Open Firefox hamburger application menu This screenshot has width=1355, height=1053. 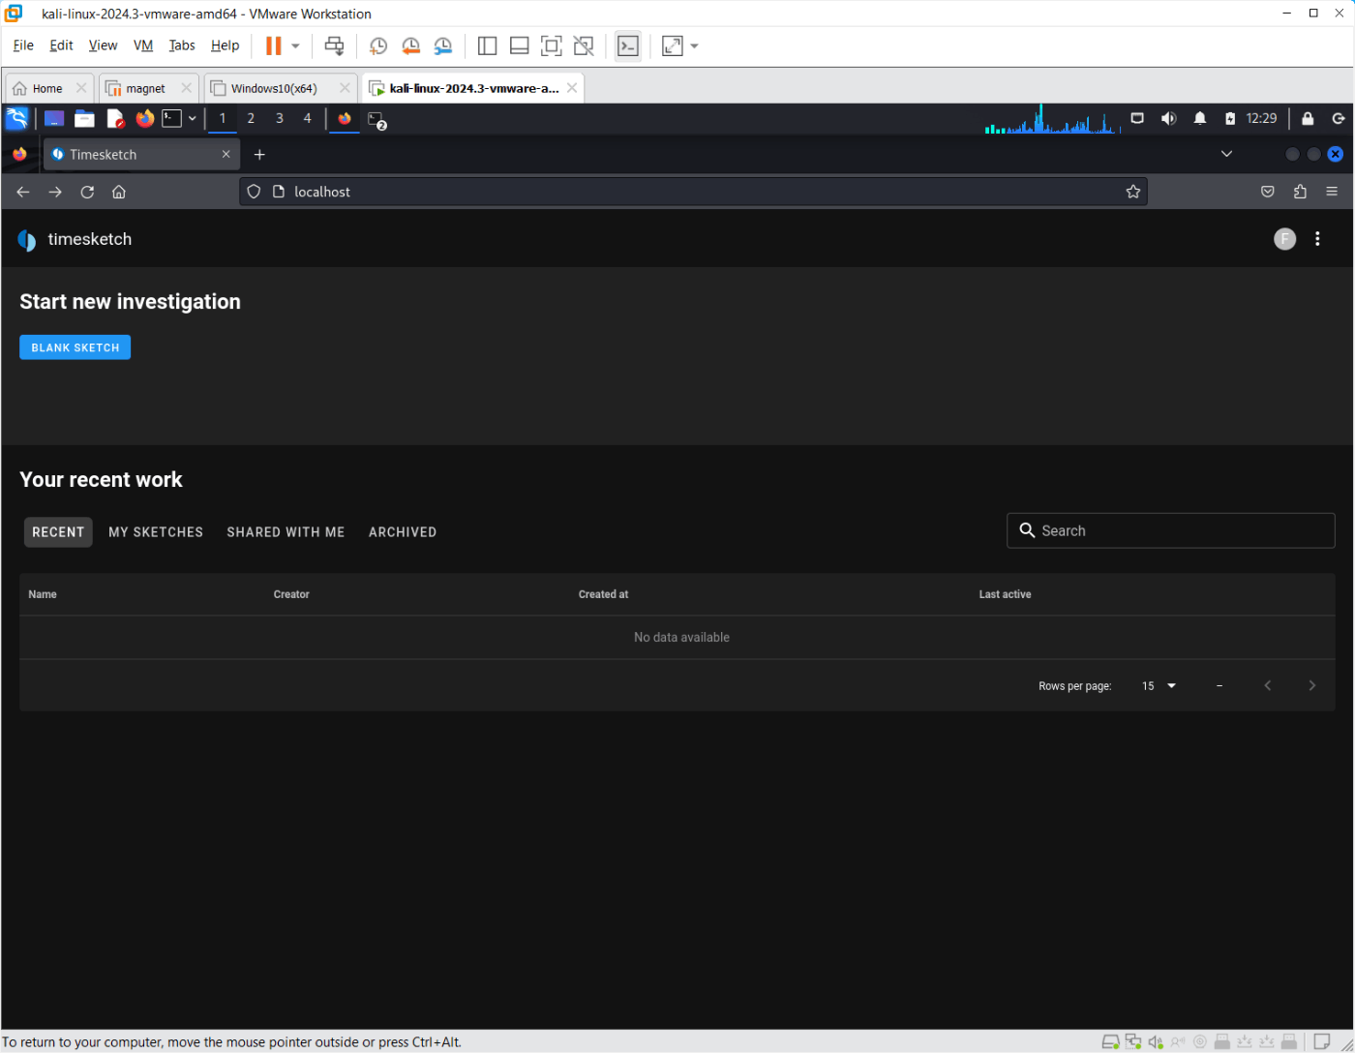[x=1332, y=192]
